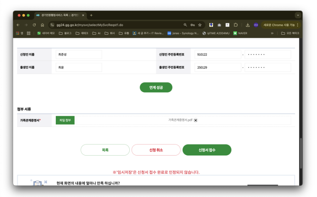The height and width of the screenshot is (197, 317).
Task: Open the NAVER bookmark
Action: tap(240, 33)
